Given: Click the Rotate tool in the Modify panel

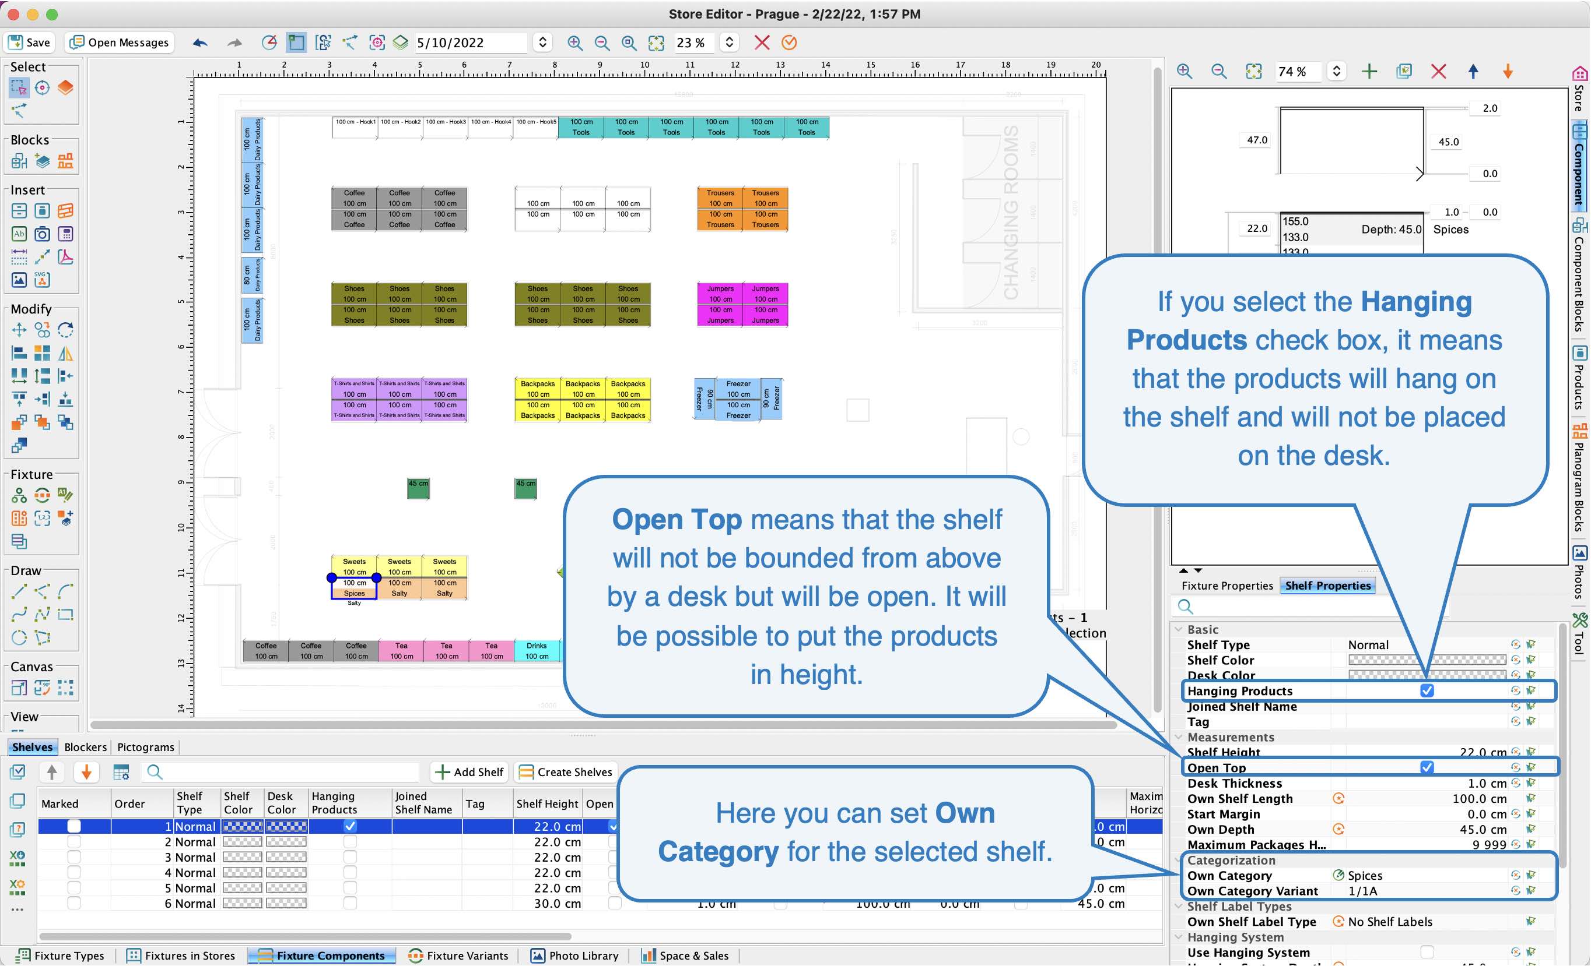Looking at the screenshot, I should [65, 330].
